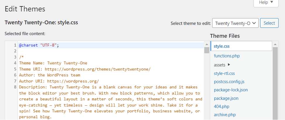Click the @charset line in editor
Image resolution: width=285 pixels, height=120 pixels.
coord(39,45)
